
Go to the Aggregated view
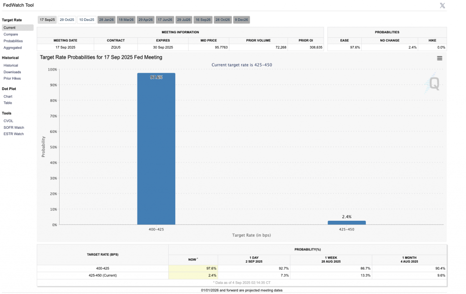13,48
